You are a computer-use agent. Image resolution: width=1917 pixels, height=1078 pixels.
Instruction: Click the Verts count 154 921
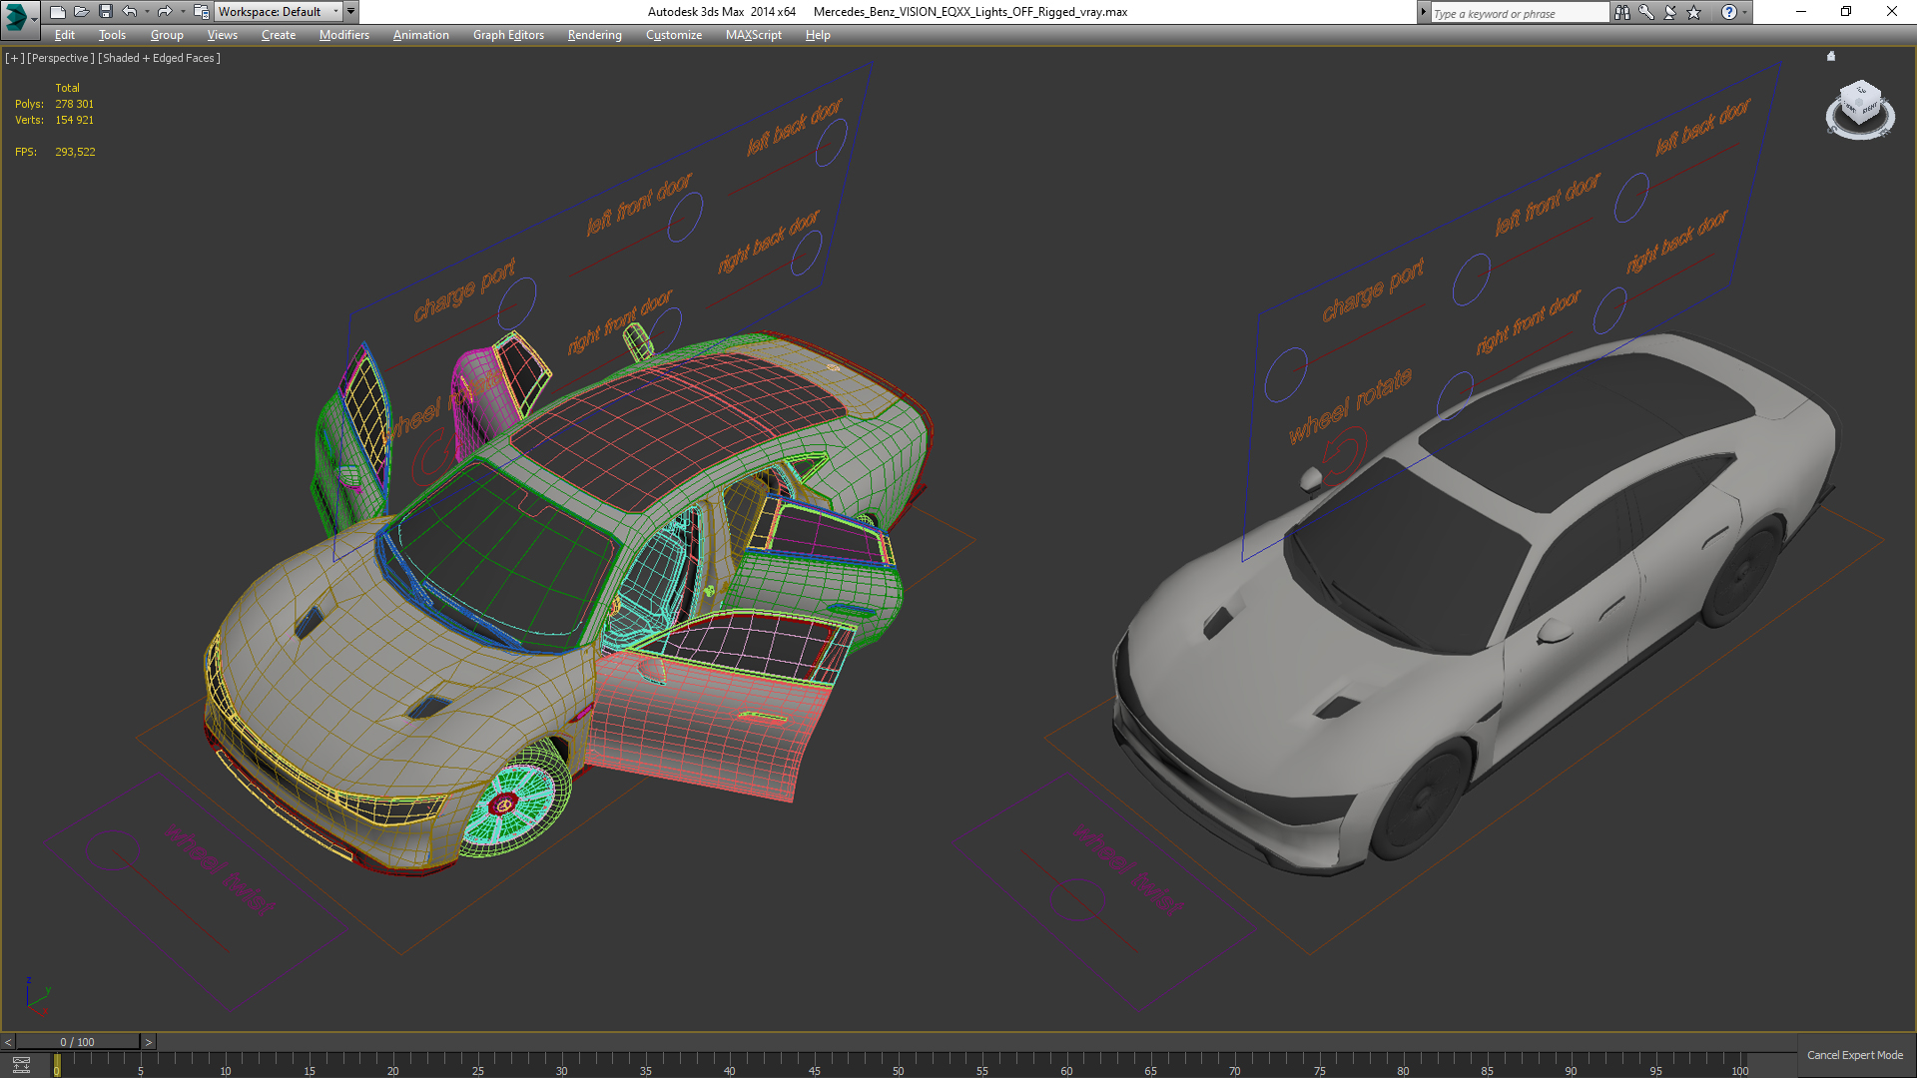(x=75, y=120)
